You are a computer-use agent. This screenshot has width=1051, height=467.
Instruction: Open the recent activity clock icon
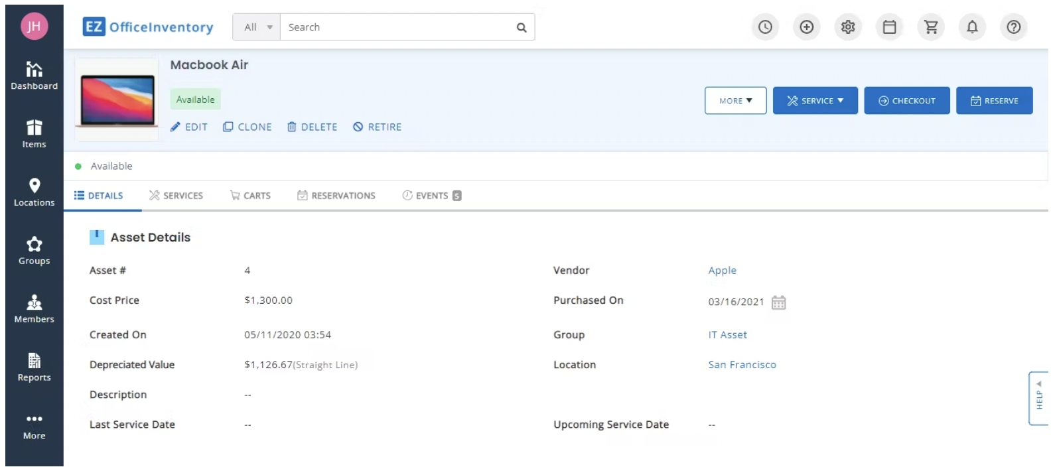click(x=765, y=27)
